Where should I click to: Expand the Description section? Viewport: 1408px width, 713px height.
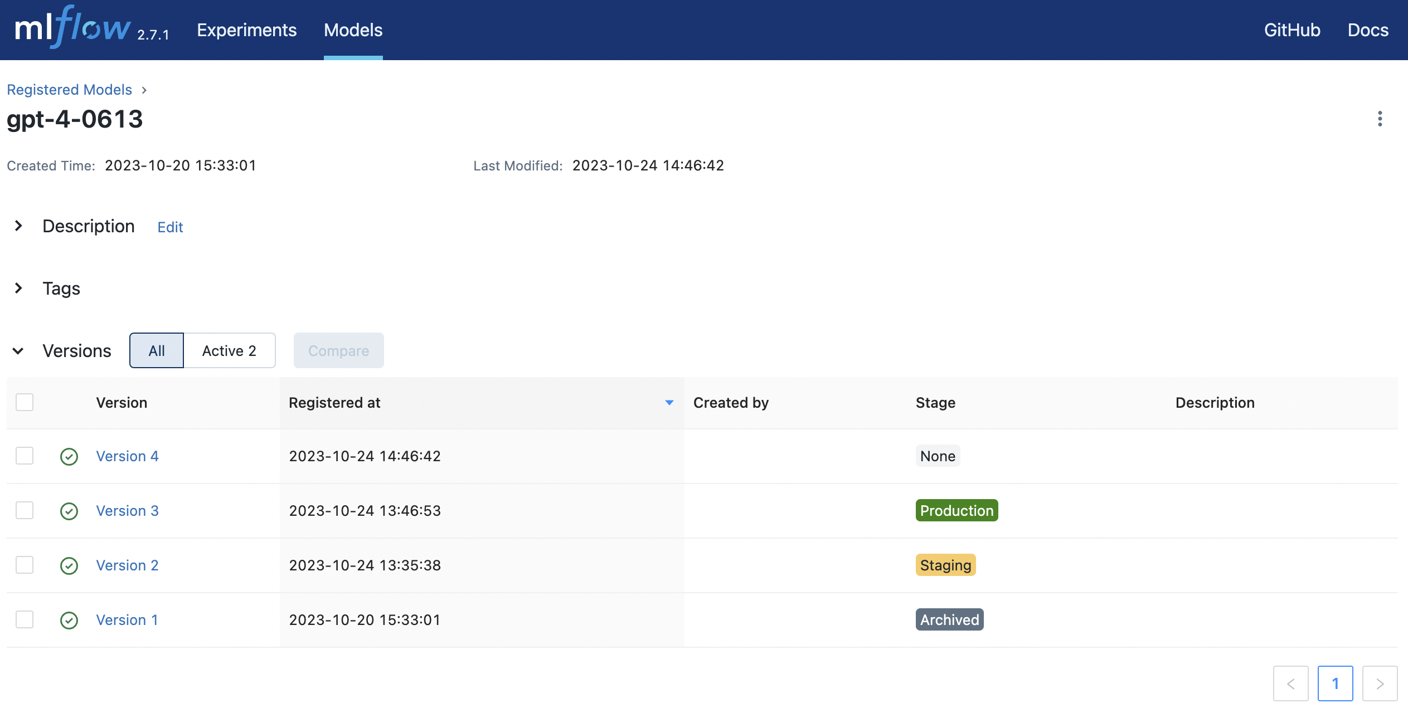(x=18, y=226)
